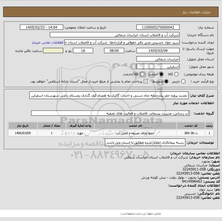Select the کالا/خدمت radio button
Image resolution: width=222 pixels, height=221 pixels.
tap(142, 74)
